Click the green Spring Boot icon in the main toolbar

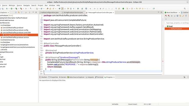pos(123,9)
